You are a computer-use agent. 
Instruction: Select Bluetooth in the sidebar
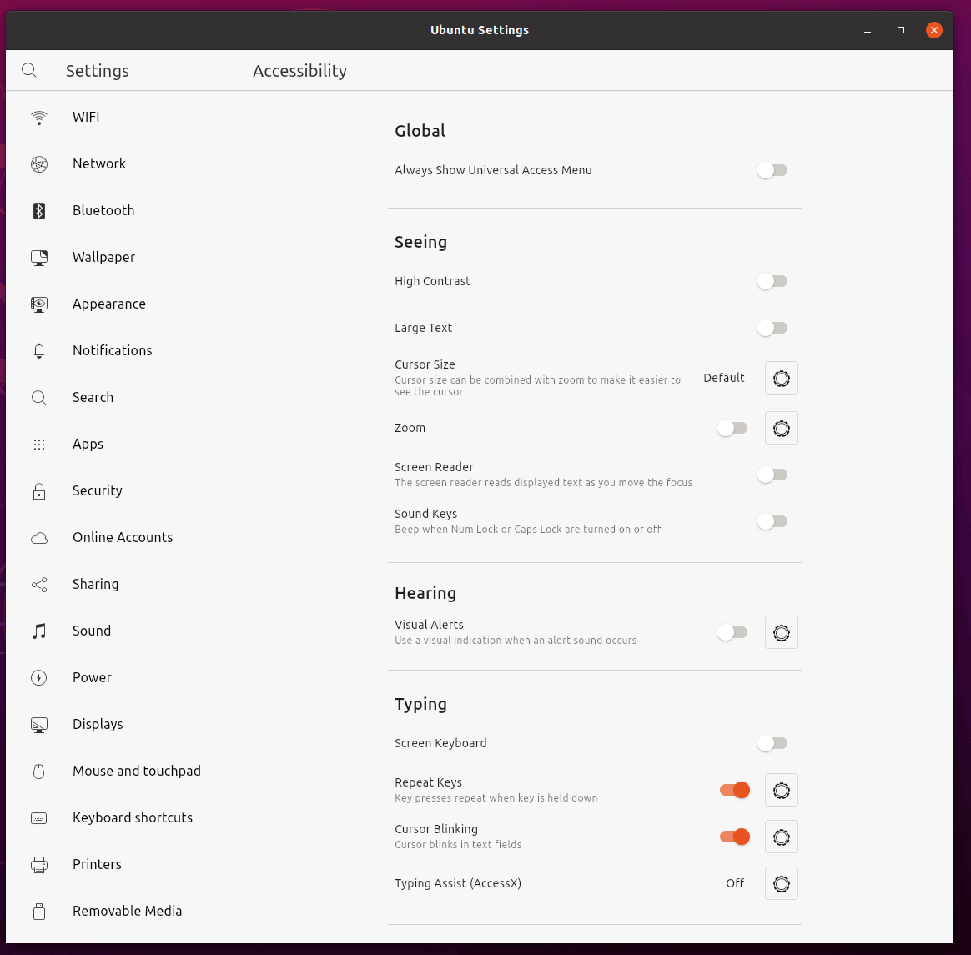point(122,210)
